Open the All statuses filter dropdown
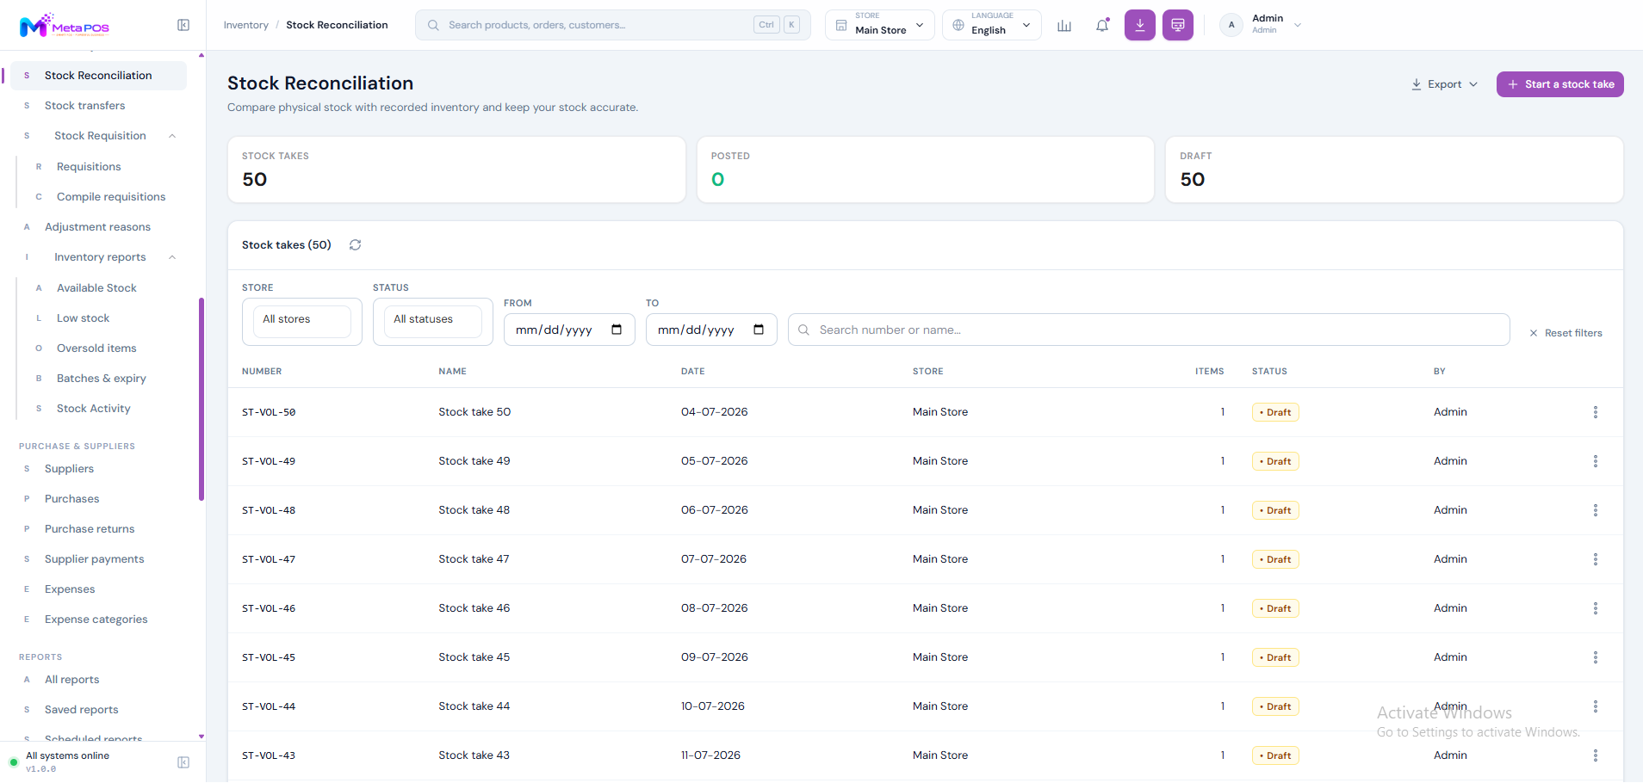1643x783 pixels. 433,322
